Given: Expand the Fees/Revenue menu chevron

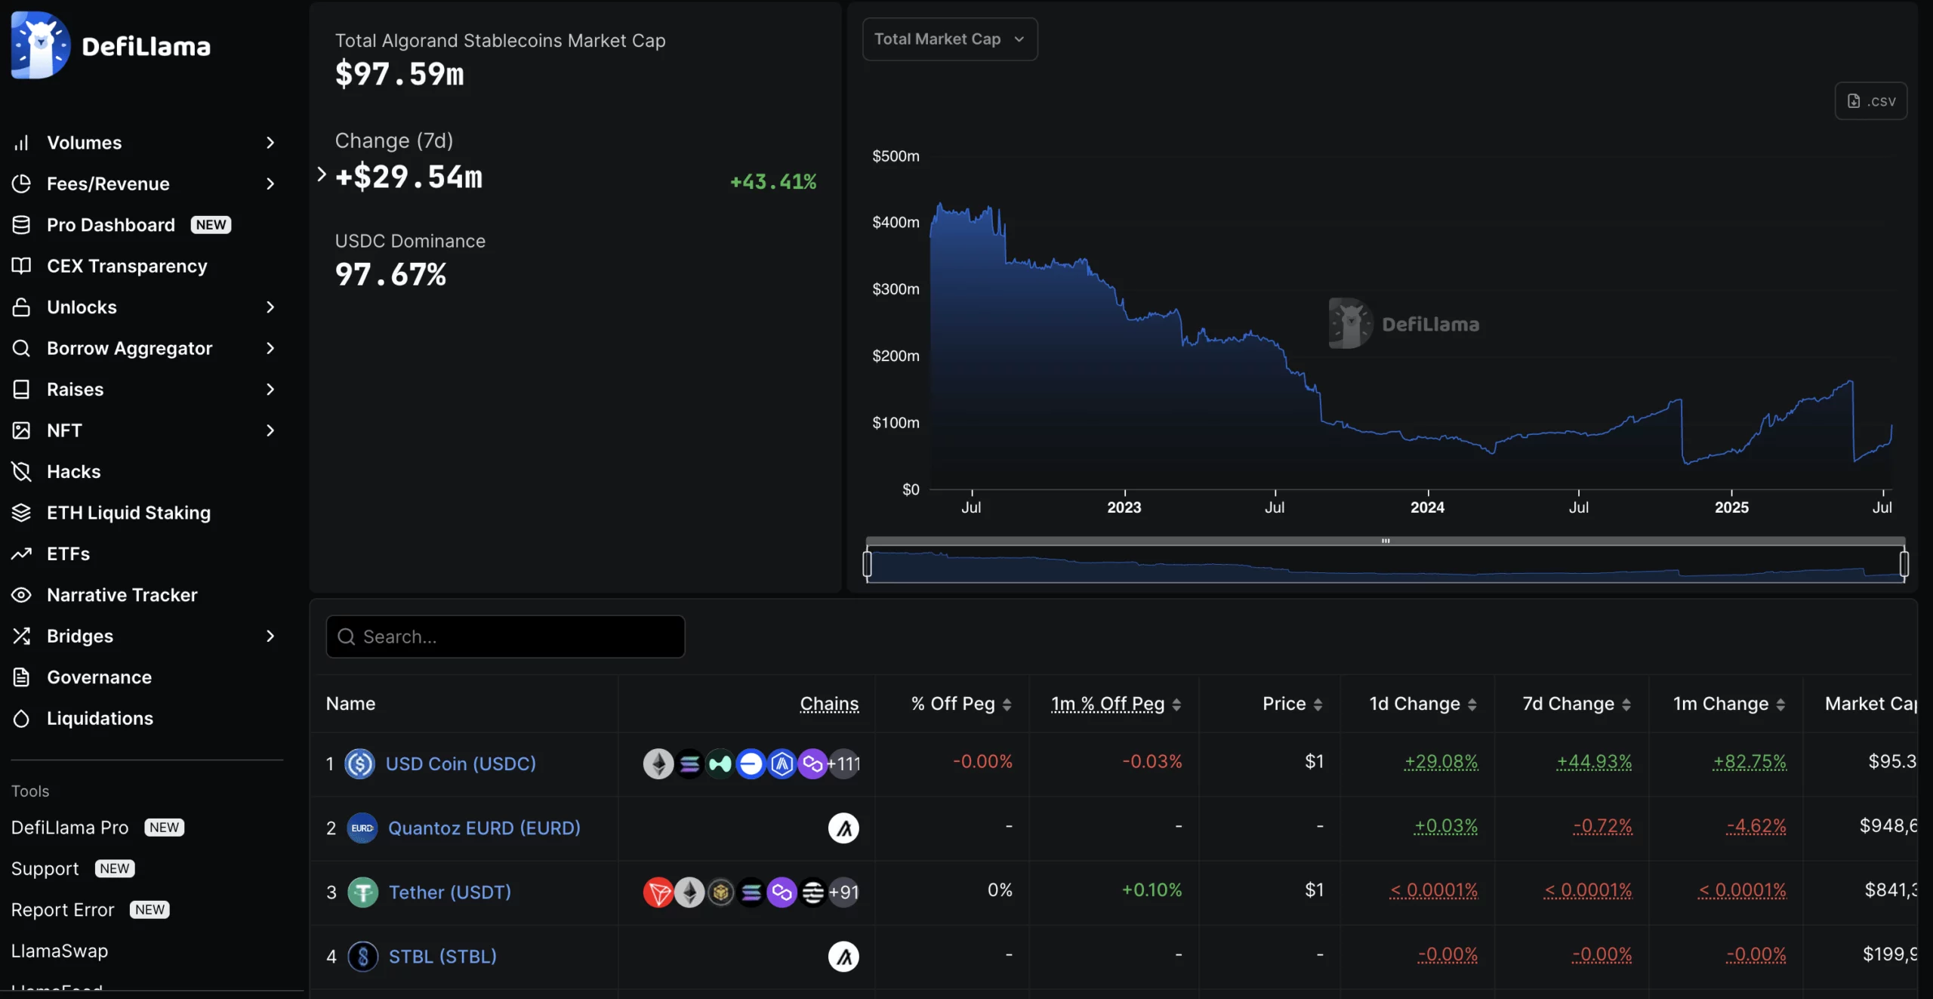Looking at the screenshot, I should (x=270, y=183).
